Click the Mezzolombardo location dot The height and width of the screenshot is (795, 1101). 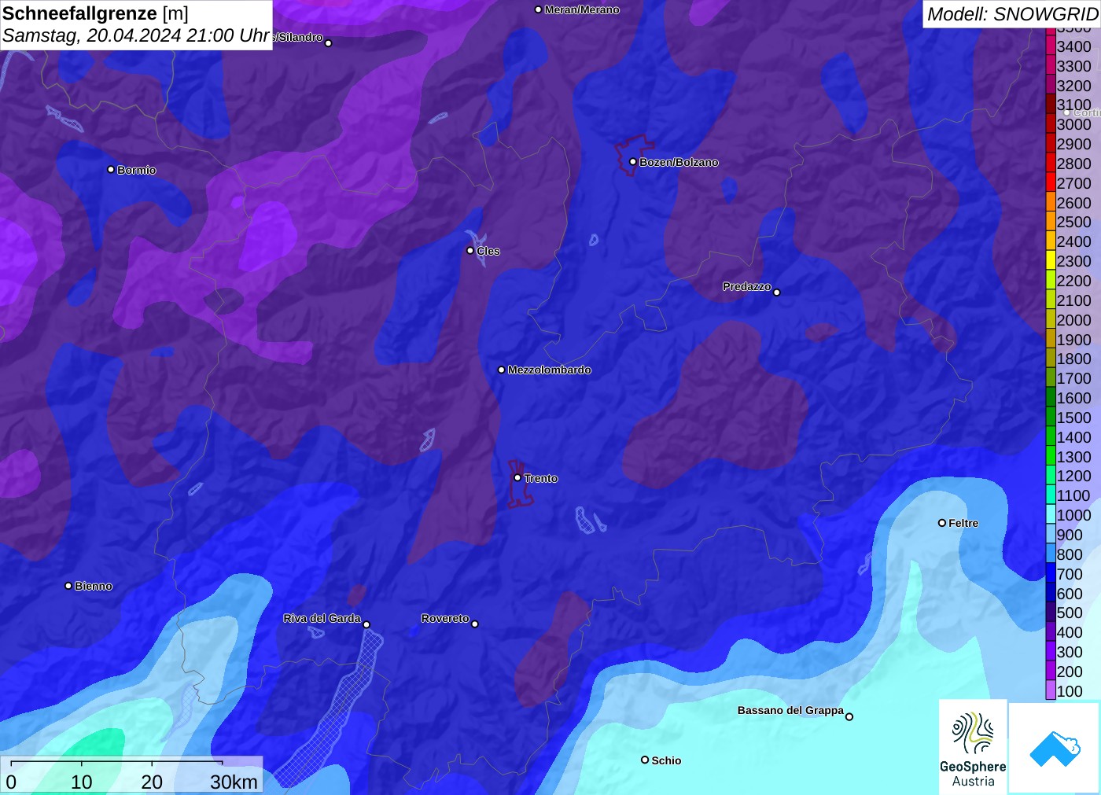coord(502,369)
